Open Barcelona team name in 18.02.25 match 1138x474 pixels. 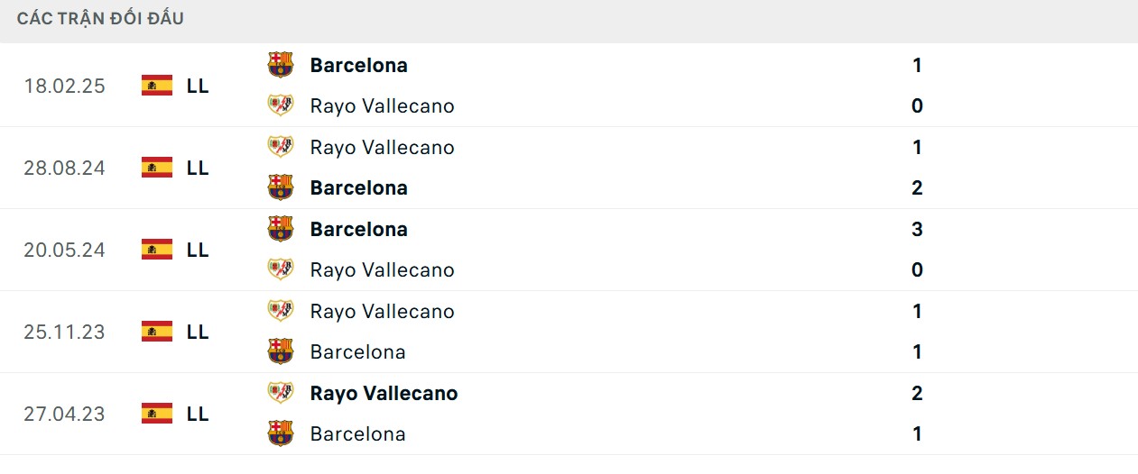358,65
